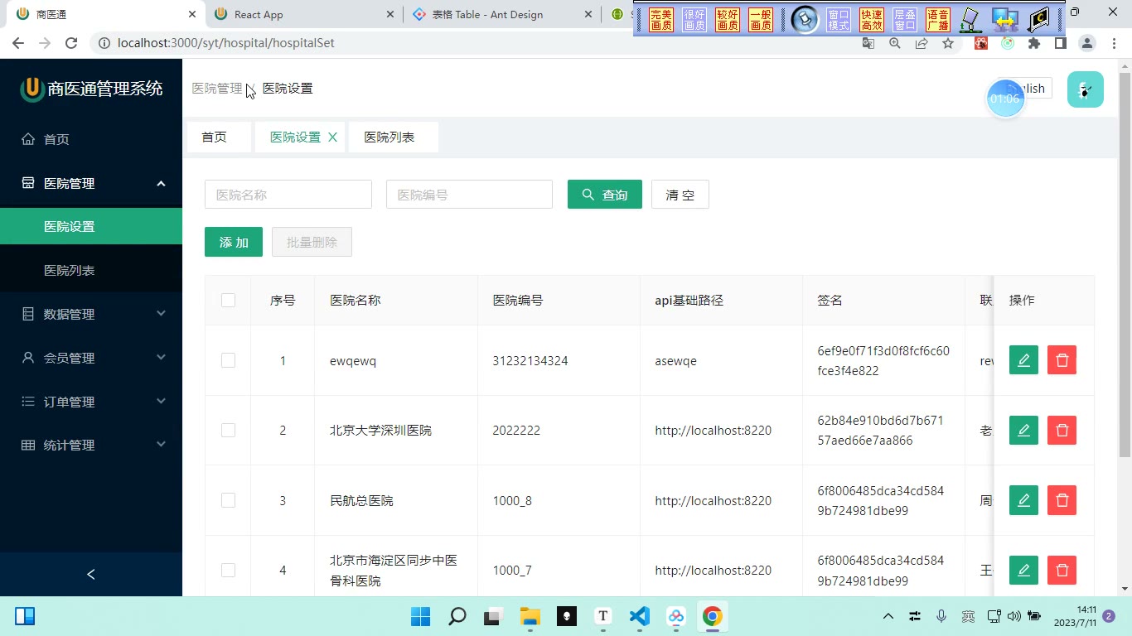The height and width of the screenshot is (636, 1132).
Task: Click the user avatar at top right
Action: [x=1085, y=89]
